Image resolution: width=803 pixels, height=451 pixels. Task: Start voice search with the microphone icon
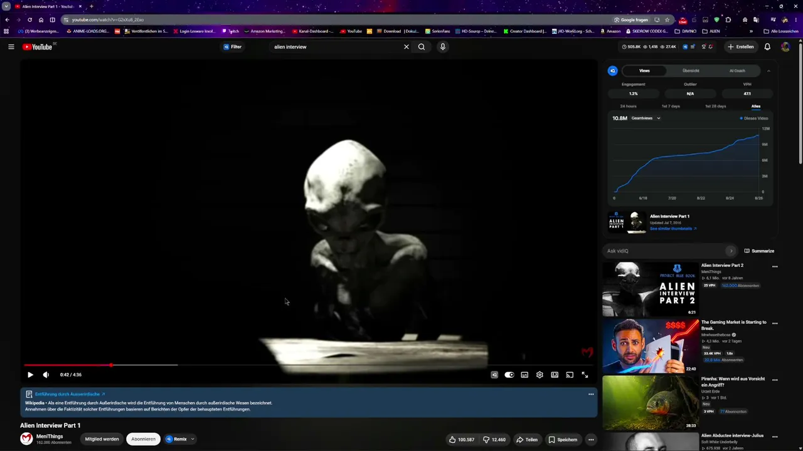click(x=442, y=47)
